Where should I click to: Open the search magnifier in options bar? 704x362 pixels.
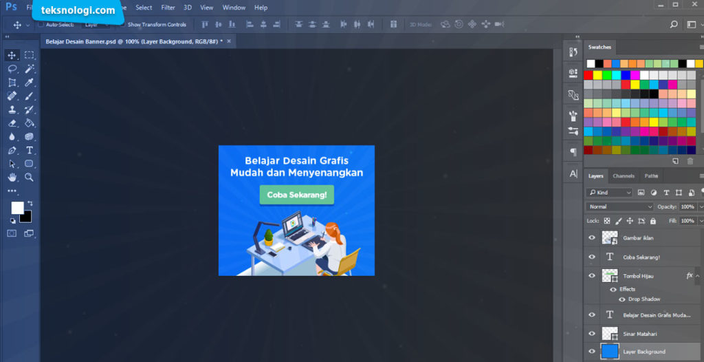pos(674,24)
